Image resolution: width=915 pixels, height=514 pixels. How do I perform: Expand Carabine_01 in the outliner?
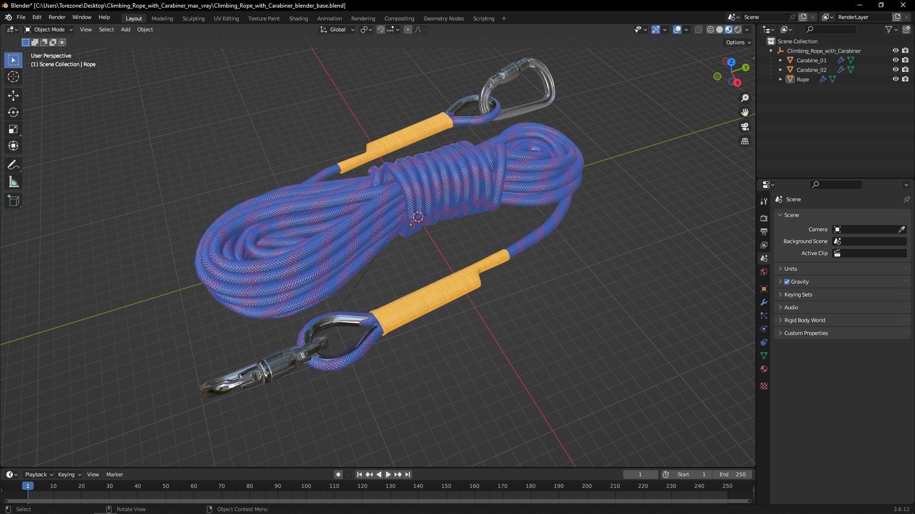780,60
